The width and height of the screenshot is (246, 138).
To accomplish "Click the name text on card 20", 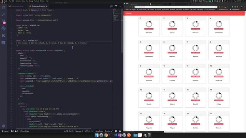I will [219, 128].
